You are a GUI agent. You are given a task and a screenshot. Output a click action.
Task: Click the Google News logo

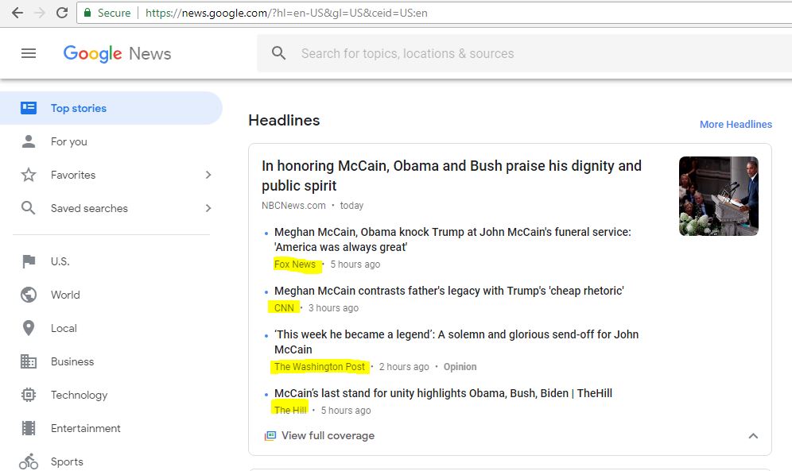117,53
